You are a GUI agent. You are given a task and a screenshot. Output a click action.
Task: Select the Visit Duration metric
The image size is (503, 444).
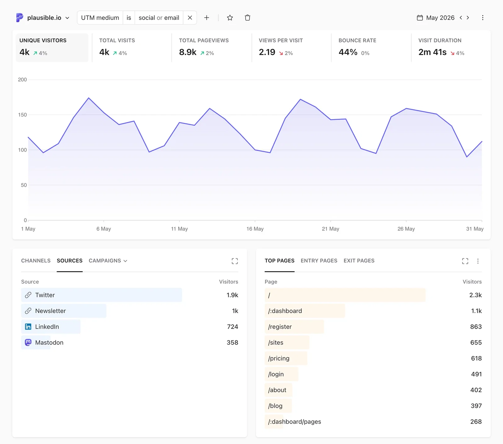pyautogui.click(x=451, y=47)
